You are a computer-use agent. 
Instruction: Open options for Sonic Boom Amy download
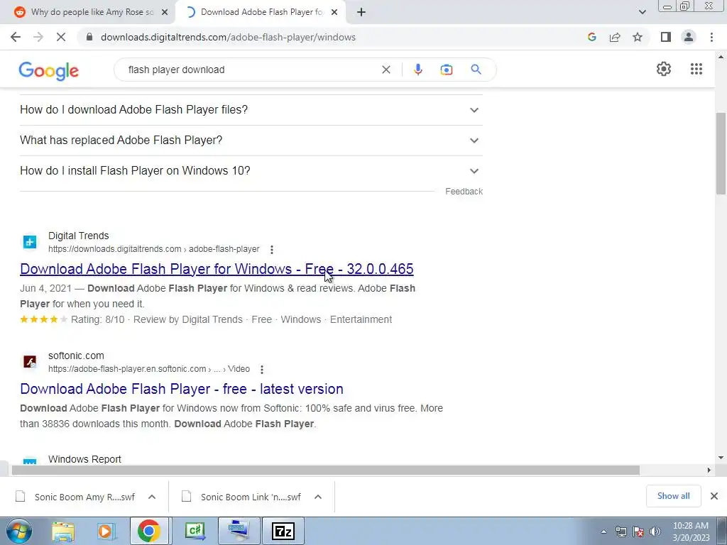pos(152,497)
